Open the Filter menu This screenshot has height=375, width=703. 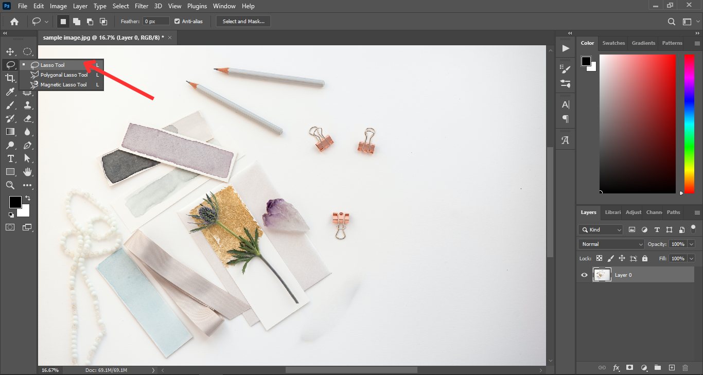(x=143, y=6)
